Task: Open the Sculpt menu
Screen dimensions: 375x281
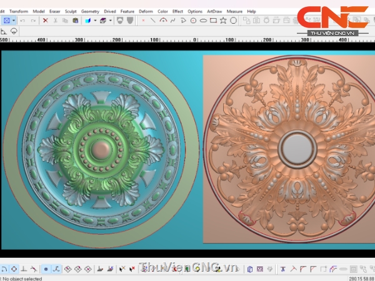Action: [71, 11]
